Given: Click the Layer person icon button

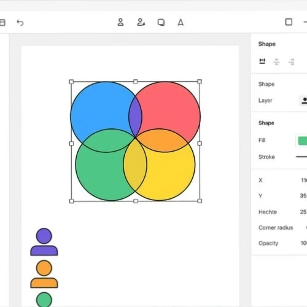Looking at the screenshot, I should (x=304, y=101).
